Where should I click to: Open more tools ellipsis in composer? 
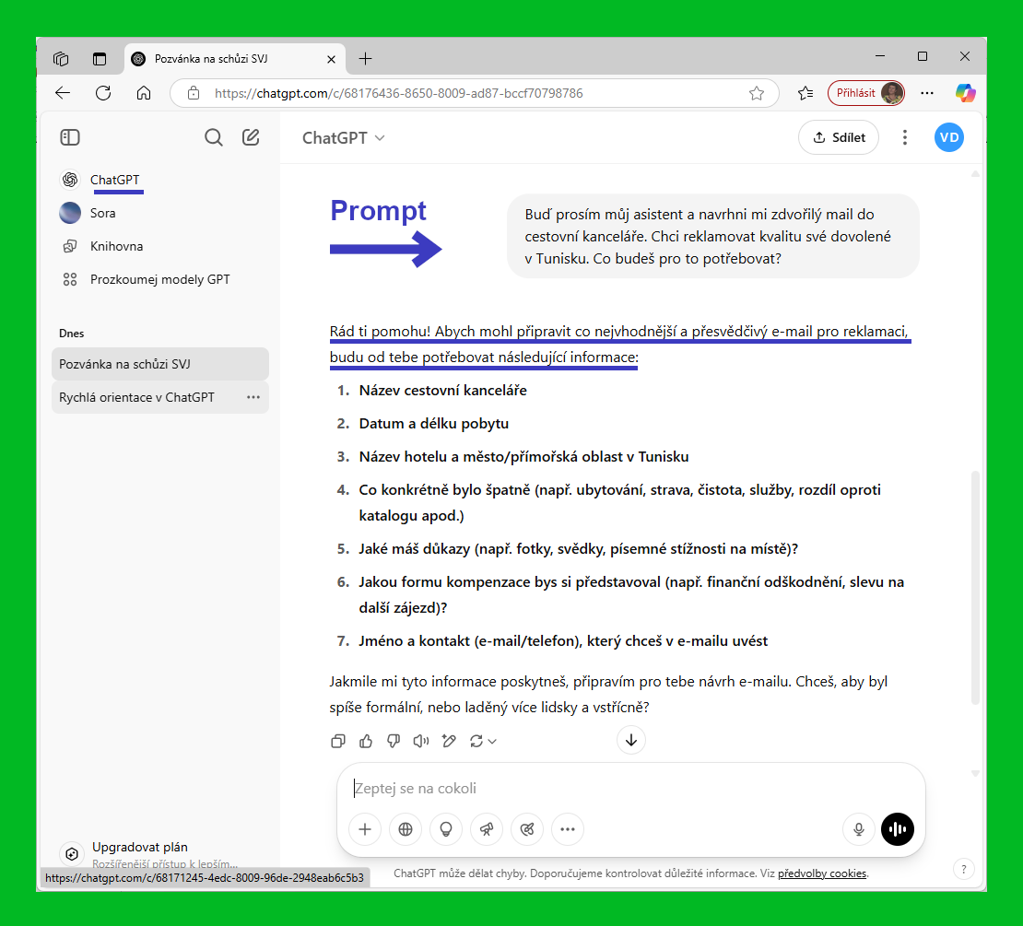(568, 829)
